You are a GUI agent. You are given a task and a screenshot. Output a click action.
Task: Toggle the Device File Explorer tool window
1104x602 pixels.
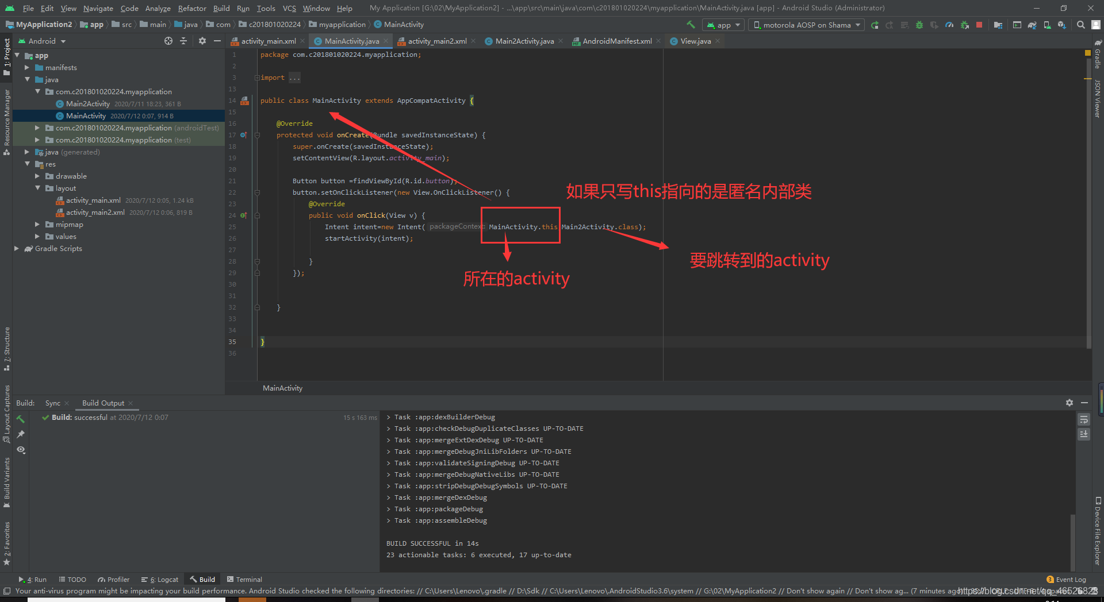point(1098,531)
